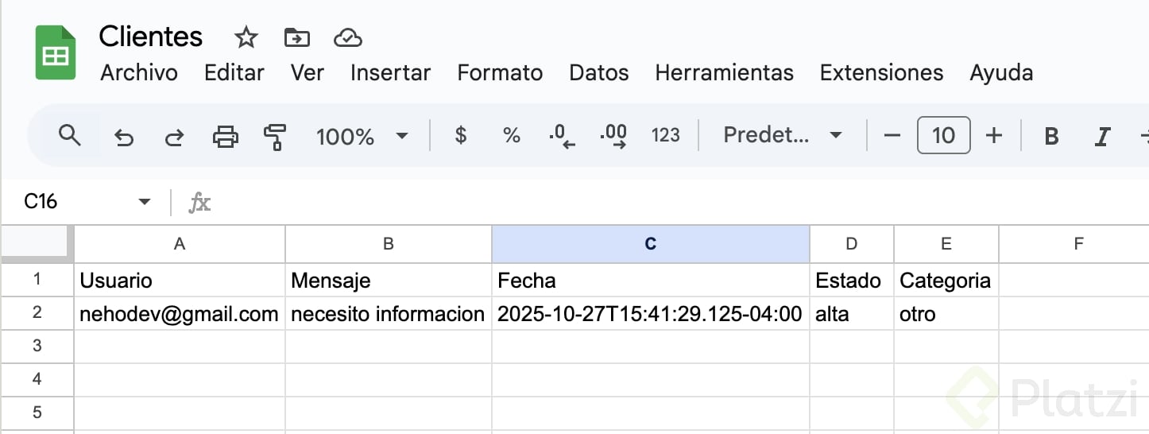This screenshot has width=1149, height=434.
Task: Increase font size with plus button
Action: [x=993, y=136]
